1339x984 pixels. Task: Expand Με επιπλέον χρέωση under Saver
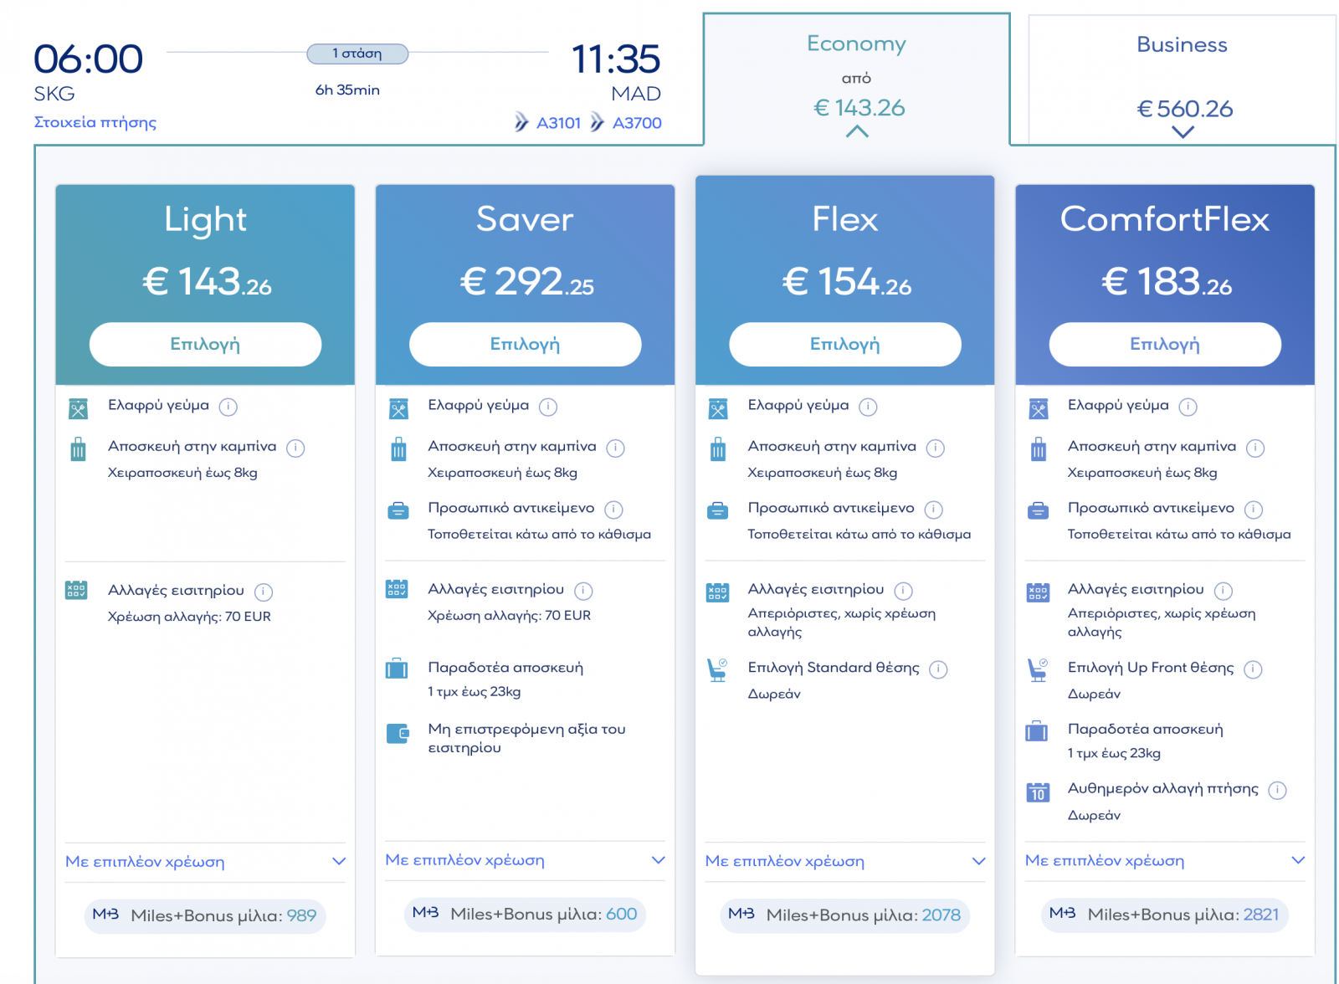coord(525,860)
